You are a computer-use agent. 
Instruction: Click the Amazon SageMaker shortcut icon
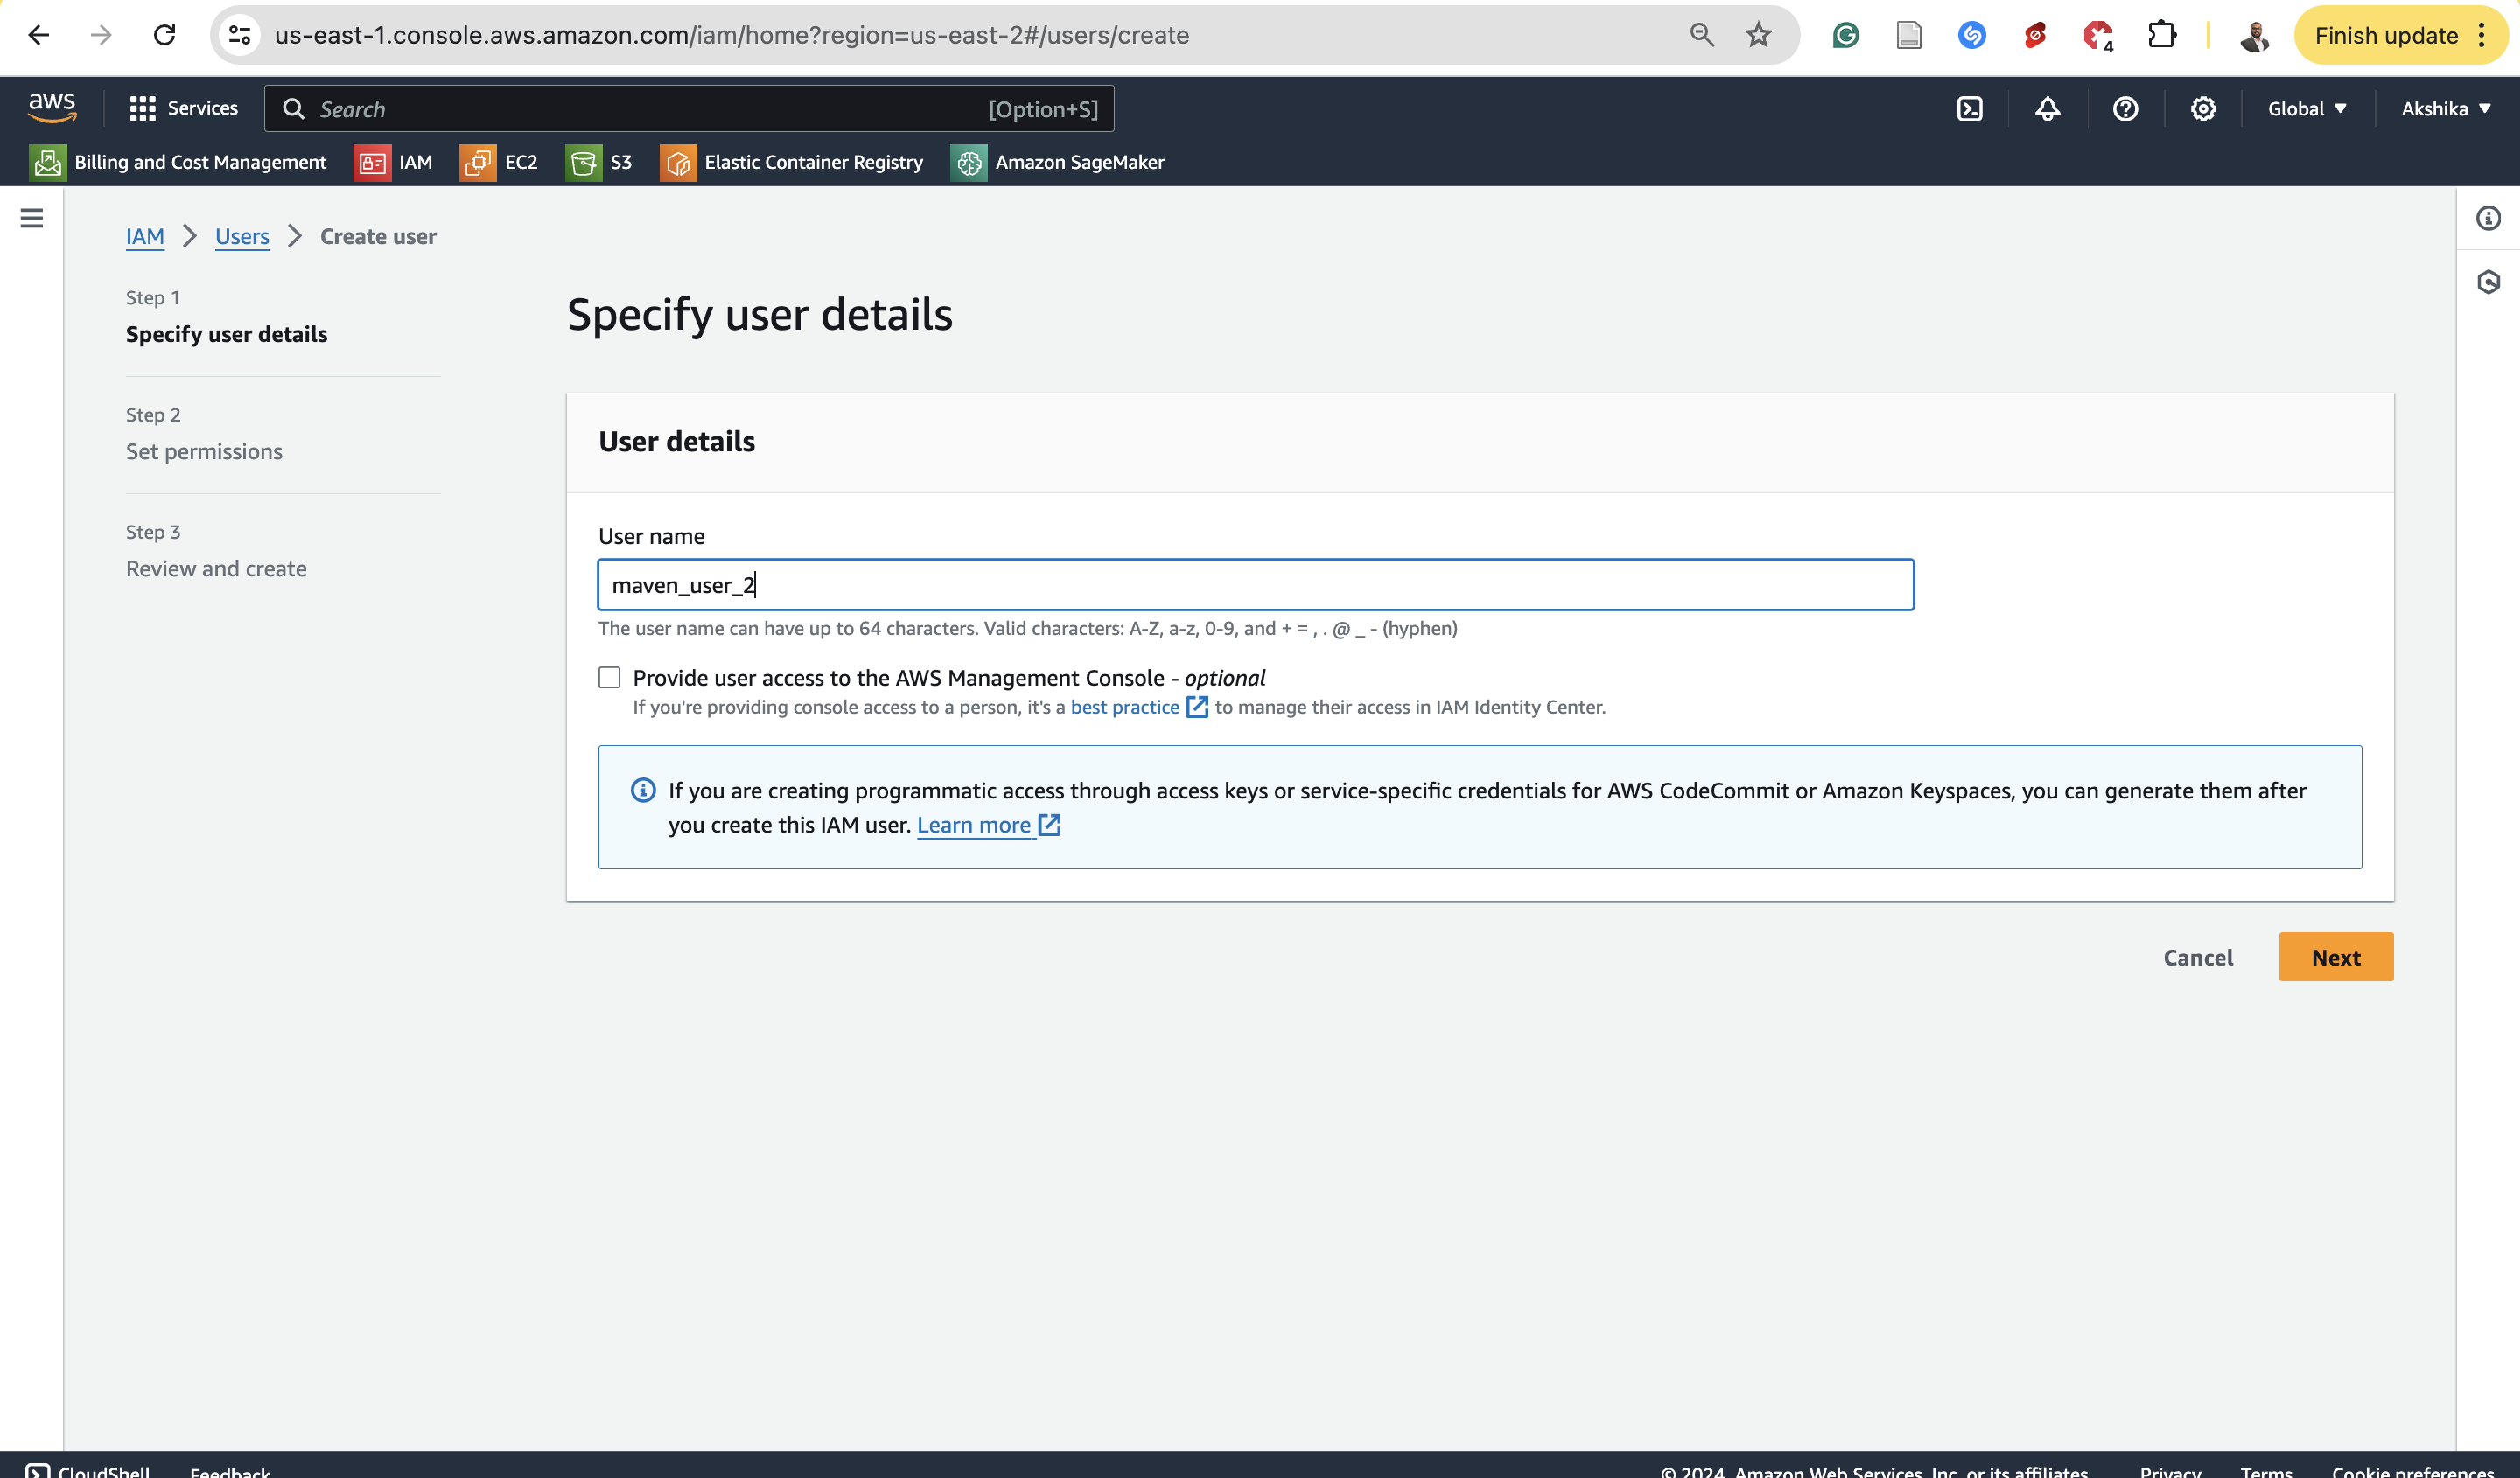(x=968, y=163)
